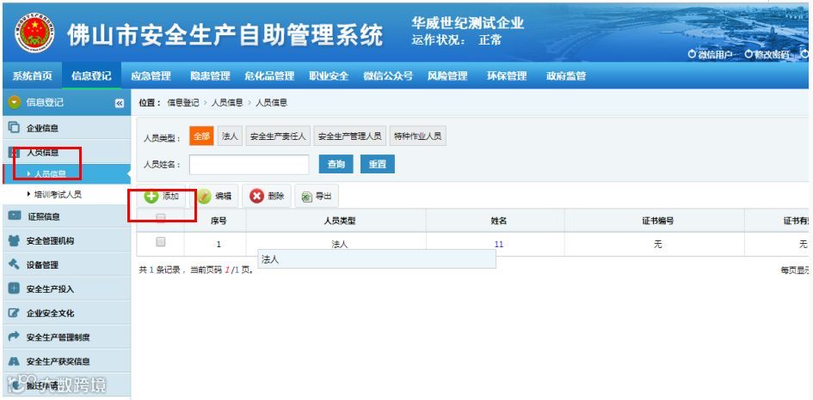Check the row 1 法人 checkbox
This screenshot has width=813, height=400.
[161, 242]
